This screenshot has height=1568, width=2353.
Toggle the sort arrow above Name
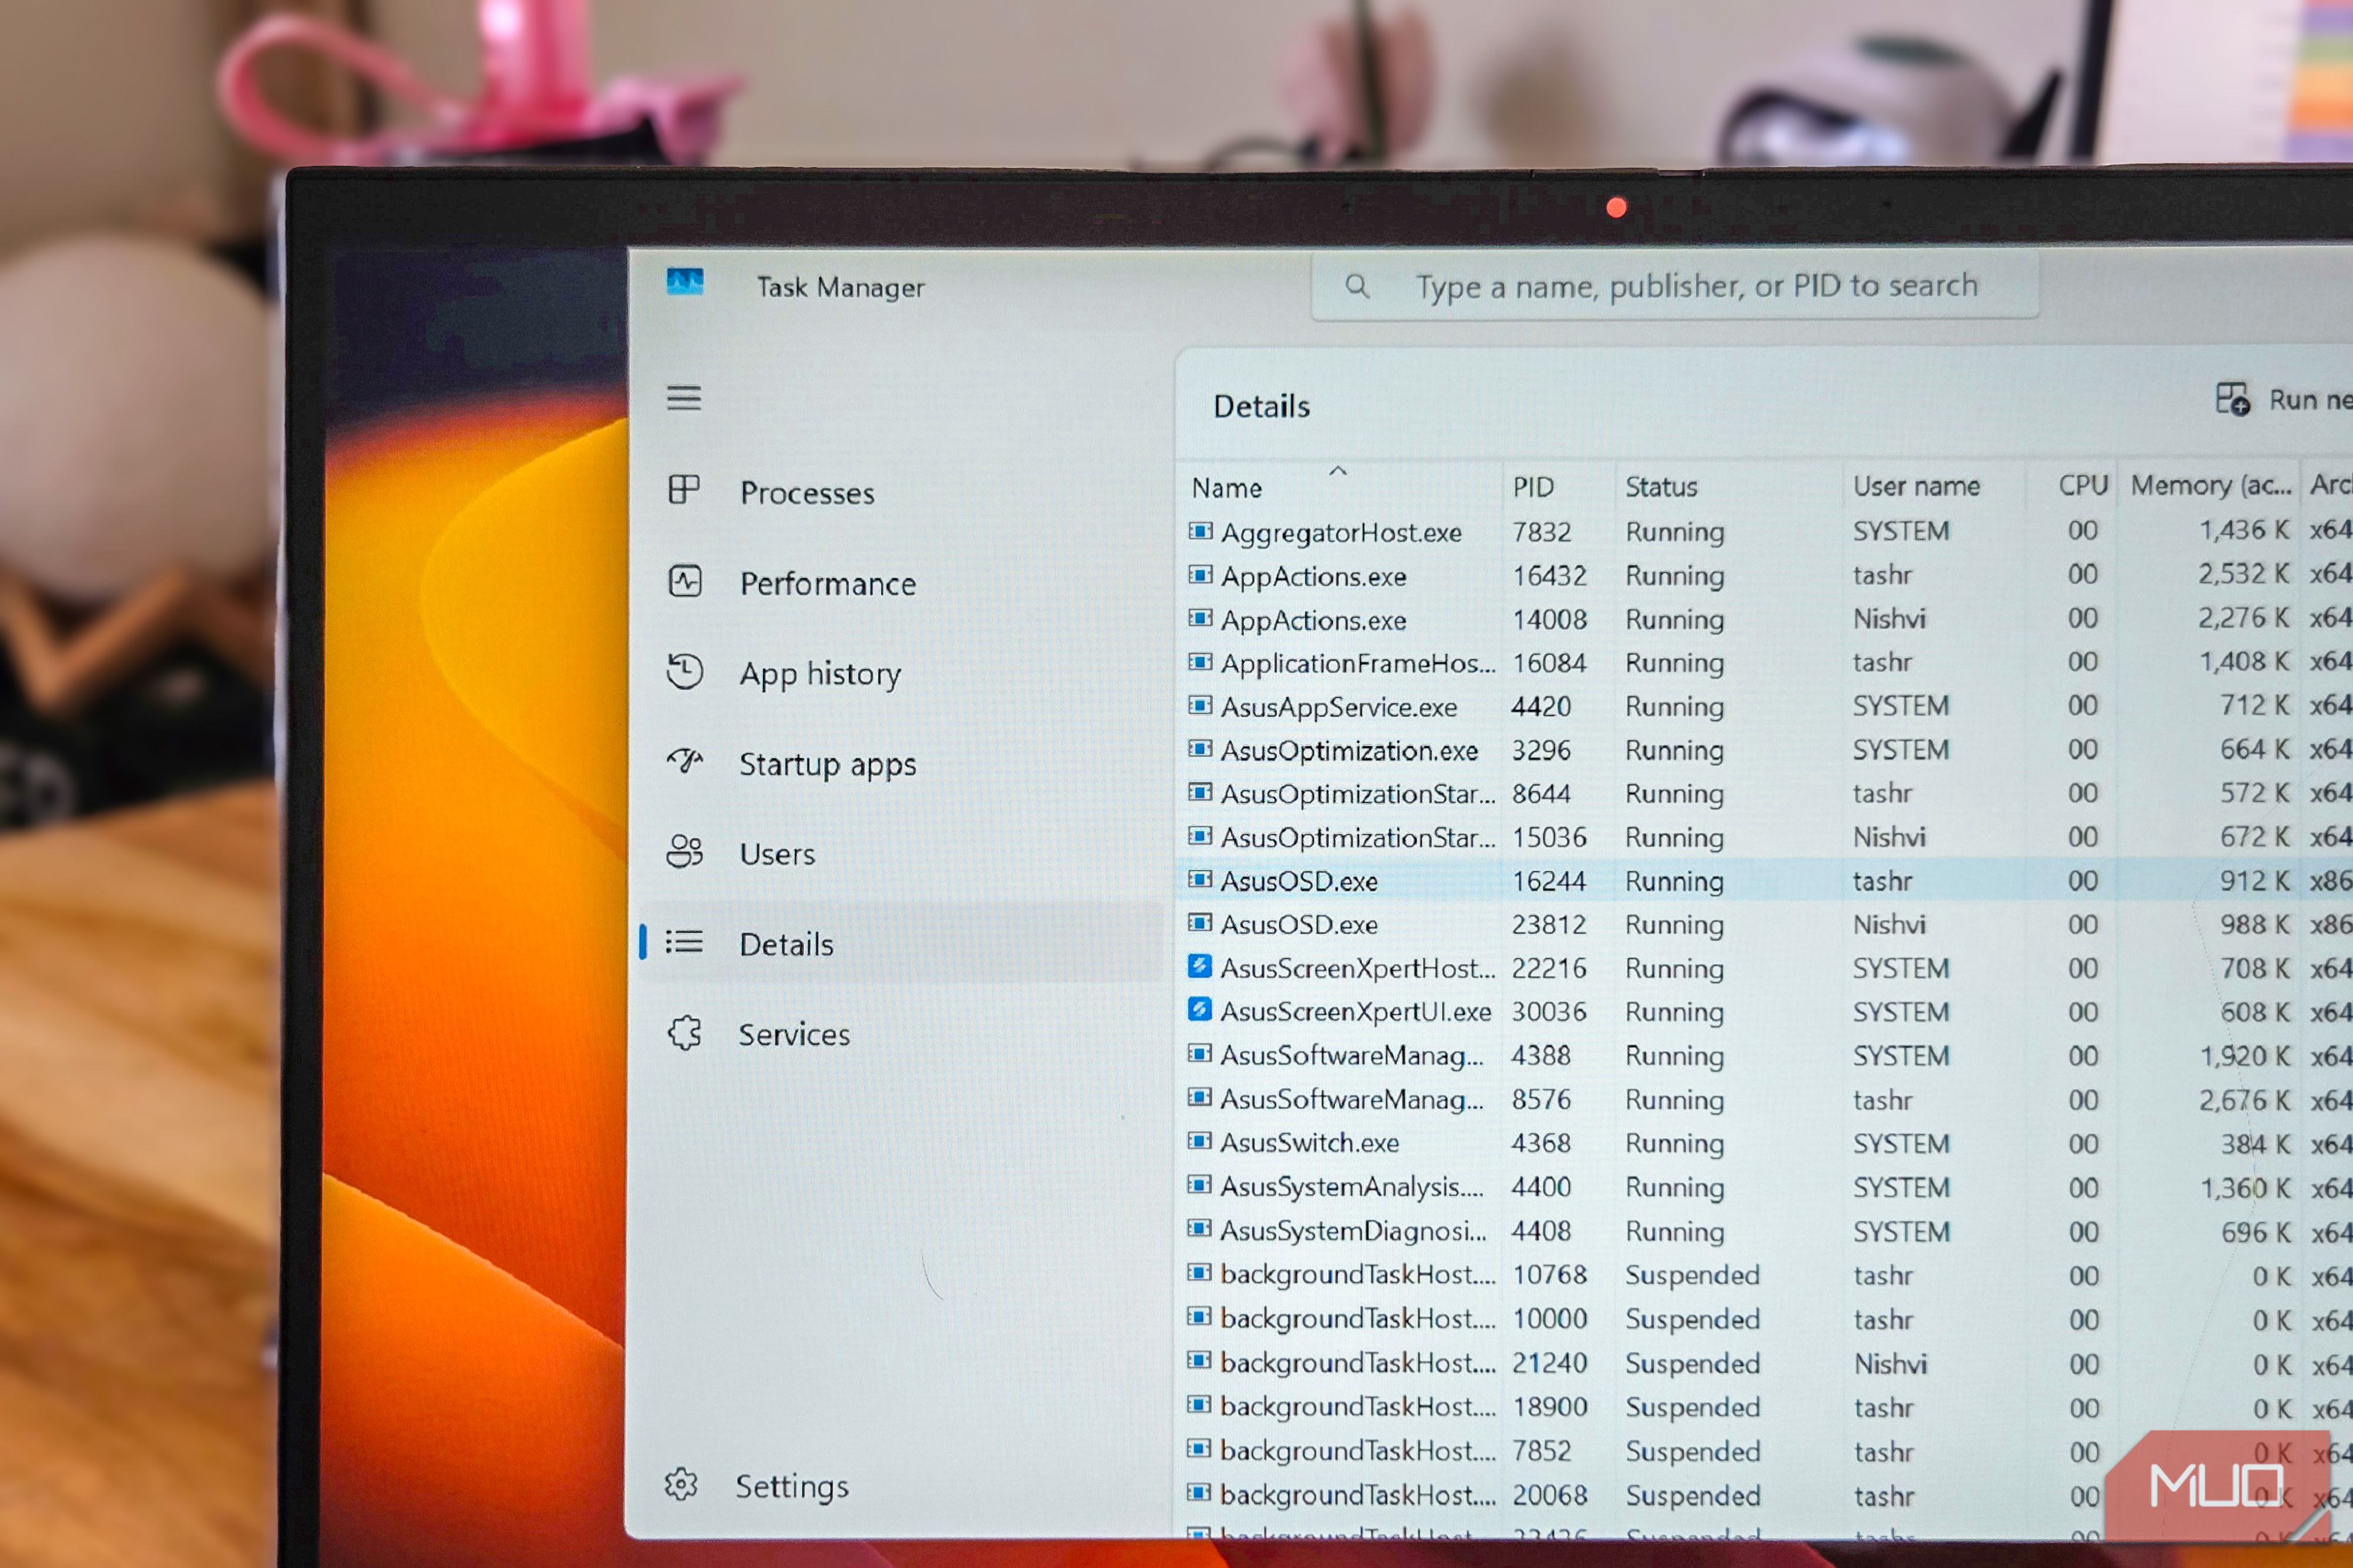1338,470
